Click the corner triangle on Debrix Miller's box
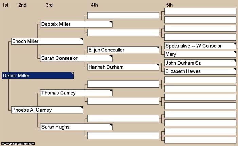Image resolution: width=238 pixels, height=146 pixels. click(73, 73)
